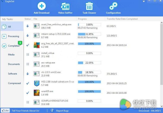Screen dimensions: 163x113
Task: Click the 63.1KB/S transfer rate
Action: (111, 26)
